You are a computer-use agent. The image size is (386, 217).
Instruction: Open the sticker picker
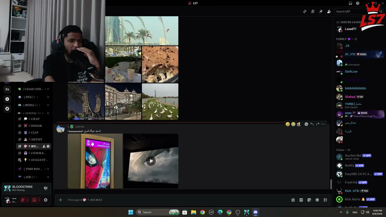point(309,200)
